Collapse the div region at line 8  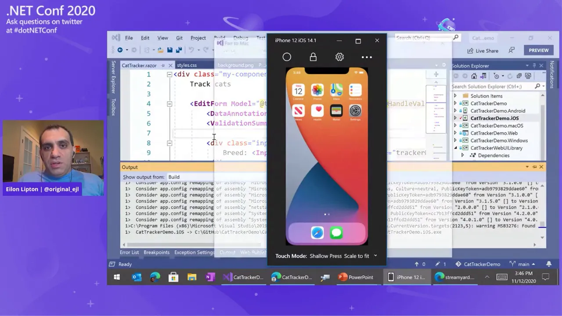[169, 143]
